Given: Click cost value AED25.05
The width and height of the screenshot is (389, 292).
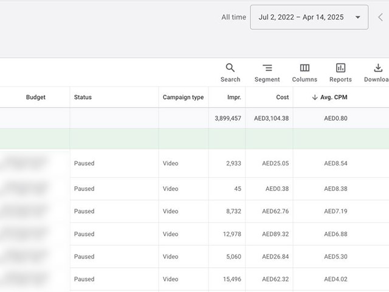Looking at the screenshot, I should 275,163.
